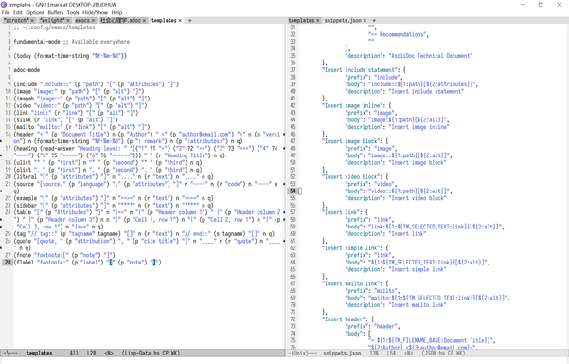Switch to the 社会心理学.adoc tab

point(120,20)
